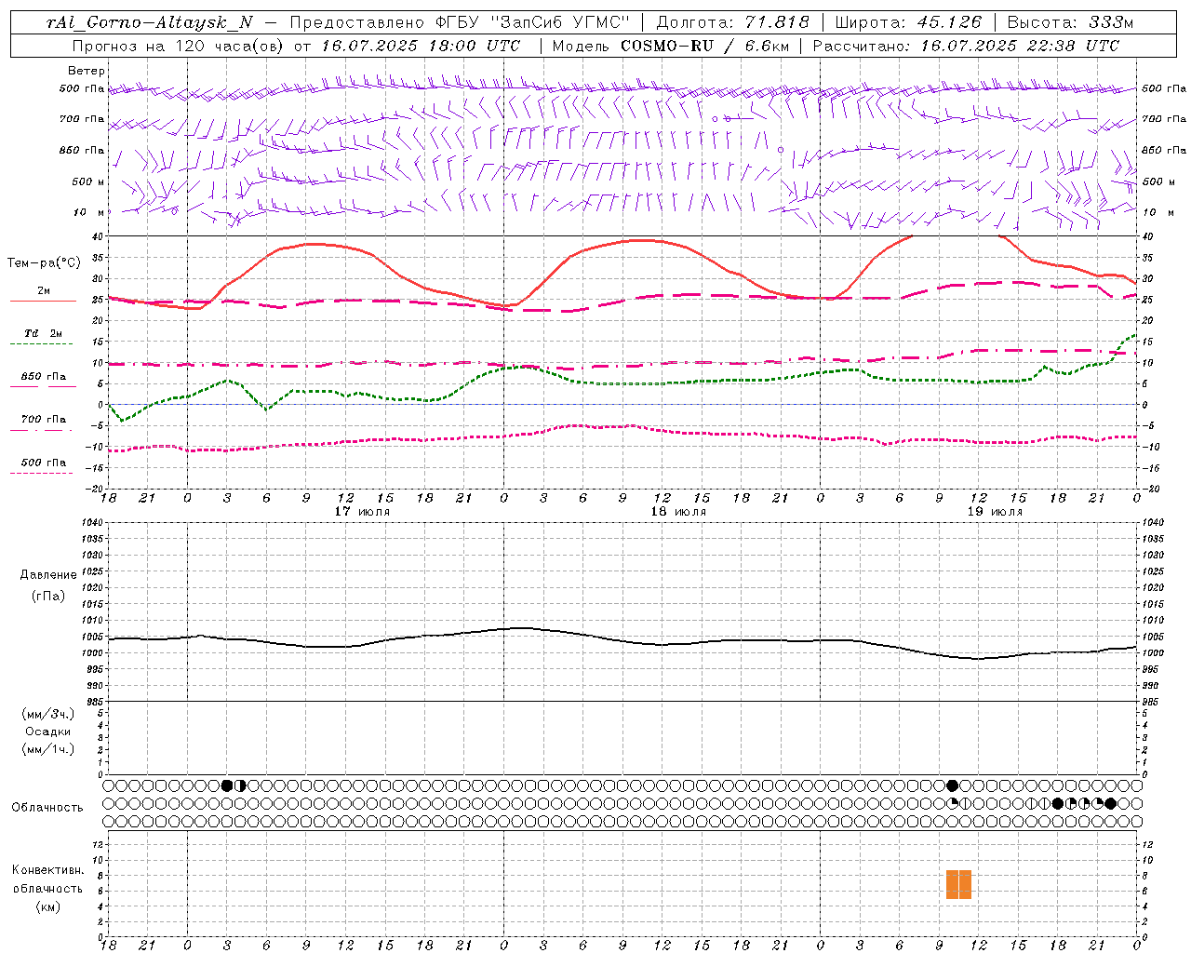The height and width of the screenshot is (953, 1191).
Task: Click middle-row filled circle at 18h 19 июля
Action: (1057, 803)
